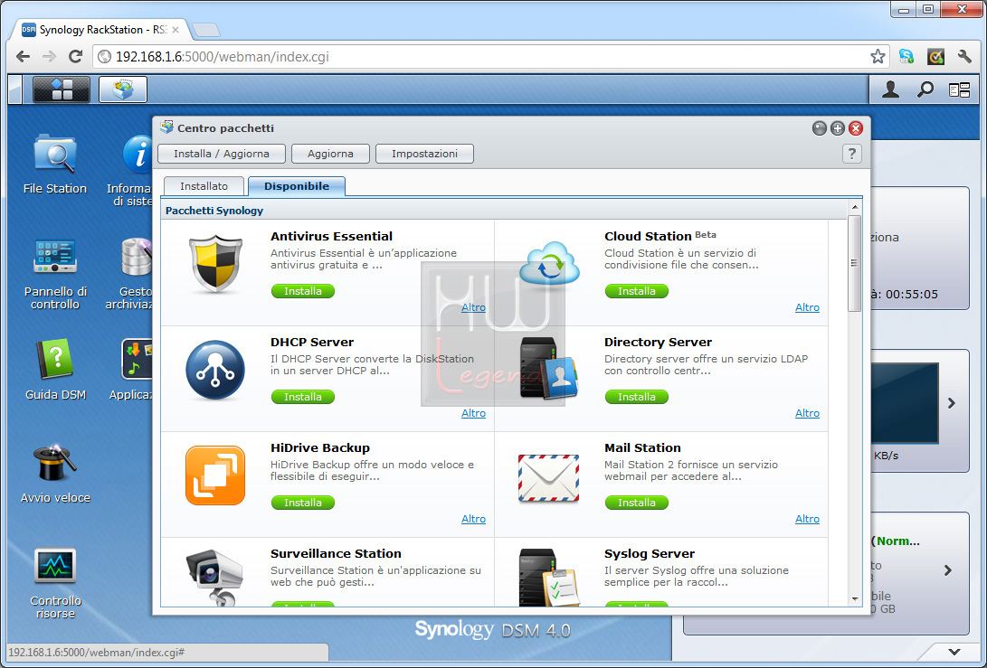Install Cloud Station
The image size is (987, 668).
click(x=636, y=291)
